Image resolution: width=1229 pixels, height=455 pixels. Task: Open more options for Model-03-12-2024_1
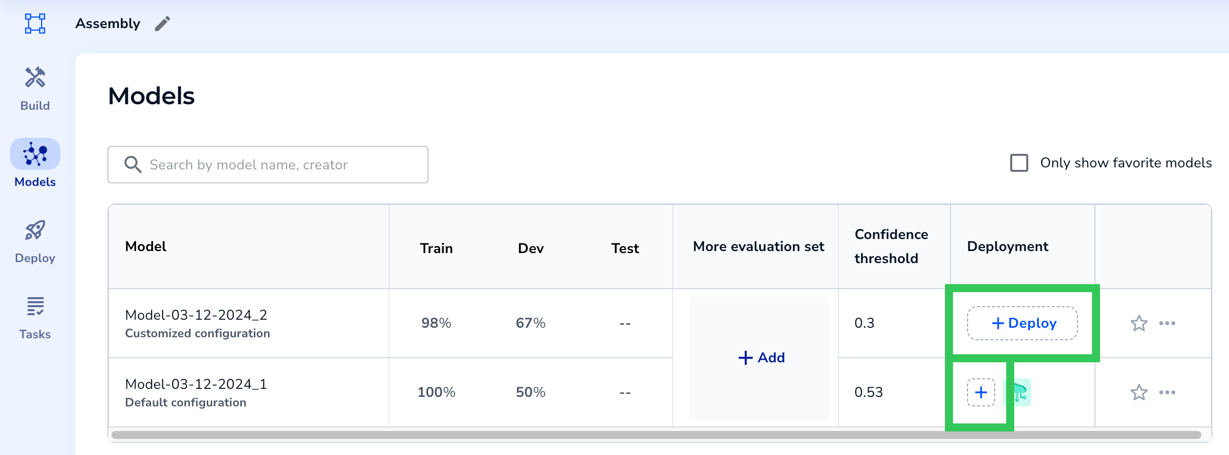(1167, 392)
